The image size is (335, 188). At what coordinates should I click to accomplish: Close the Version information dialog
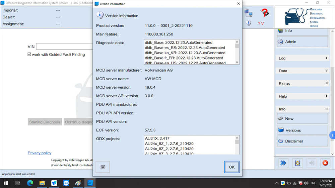[x=239, y=4]
